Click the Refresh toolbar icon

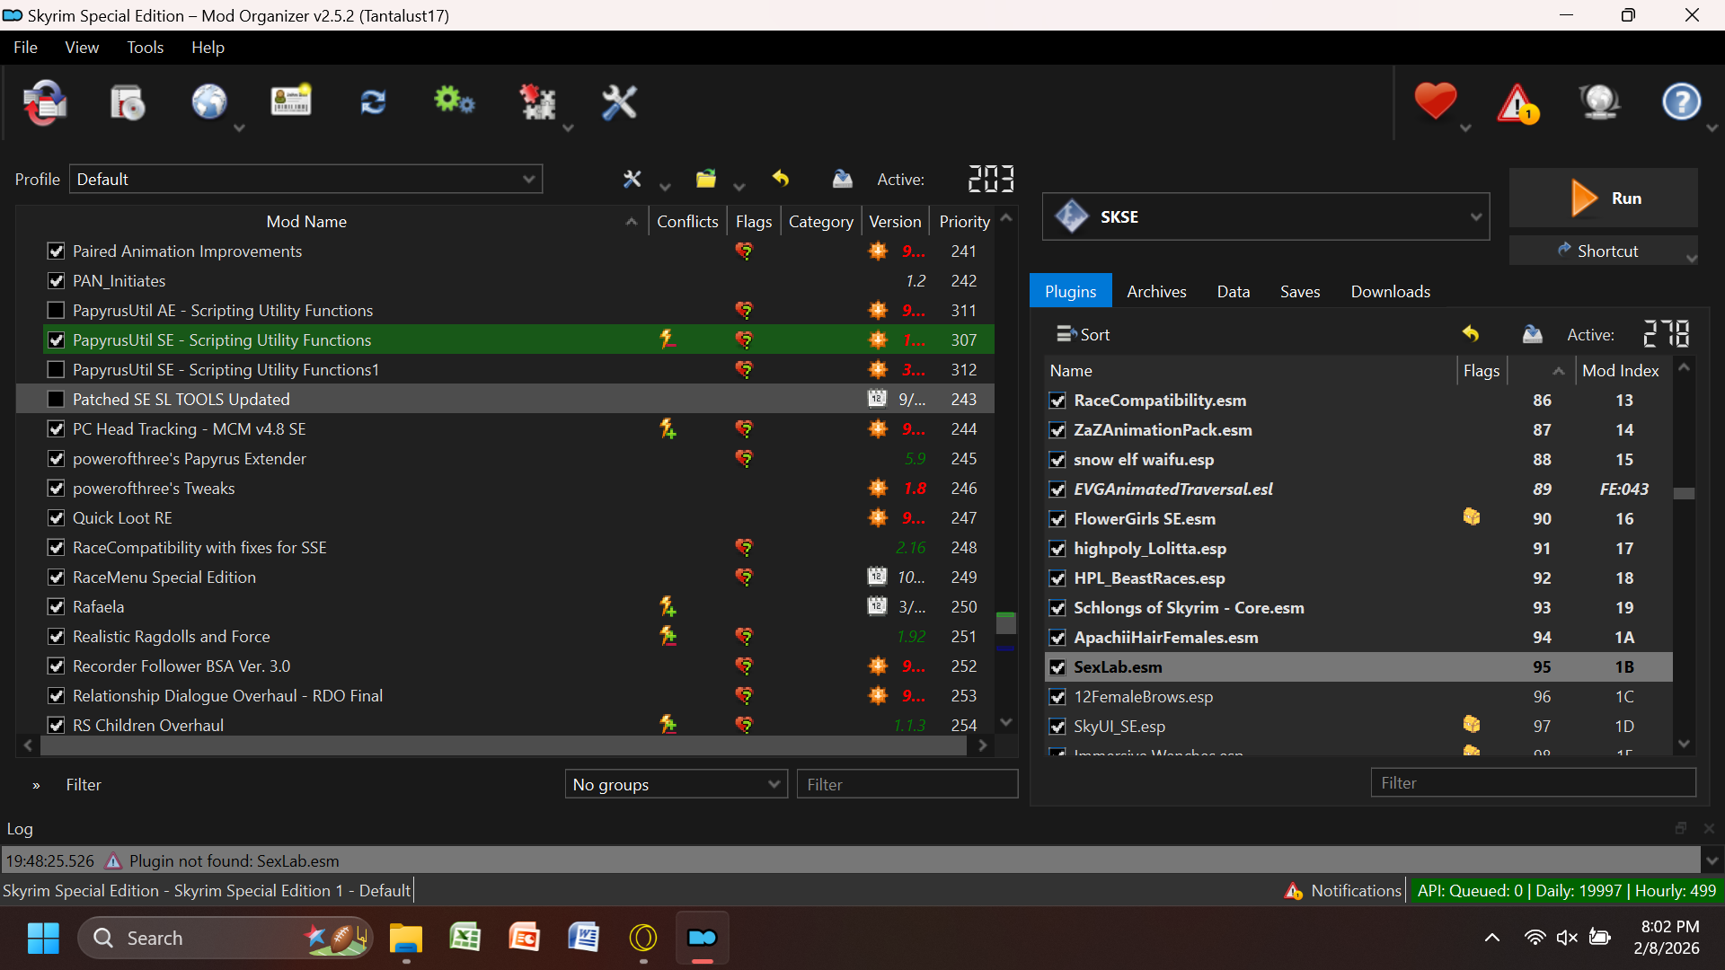[373, 102]
